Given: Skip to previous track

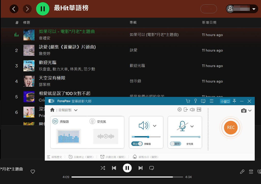Looking at the screenshot, I should pyautogui.click(x=114, y=168).
